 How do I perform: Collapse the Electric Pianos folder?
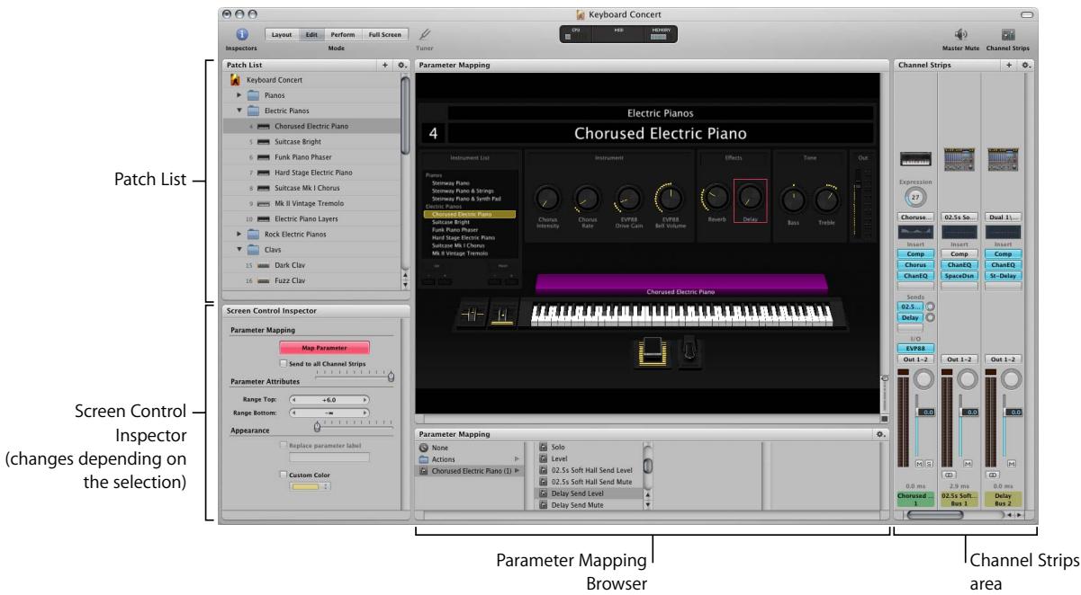[239, 111]
